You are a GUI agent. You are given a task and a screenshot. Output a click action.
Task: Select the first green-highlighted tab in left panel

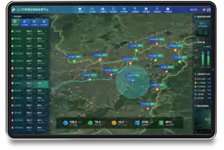click(15, 22)
